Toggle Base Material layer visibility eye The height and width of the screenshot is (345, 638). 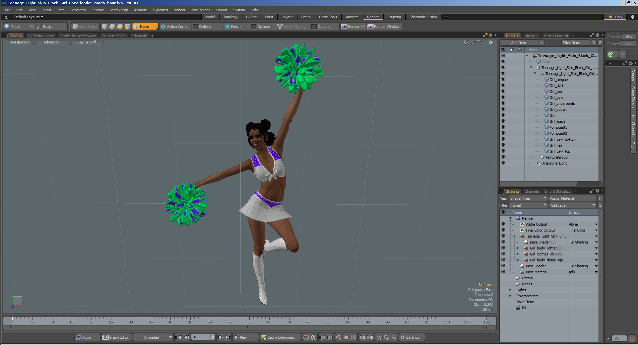[503, 272]
